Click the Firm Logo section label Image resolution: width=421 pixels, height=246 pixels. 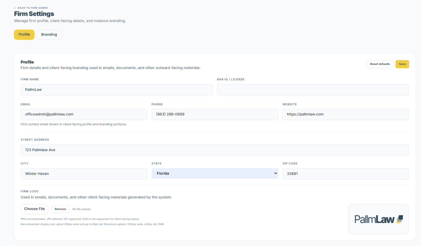30,191
